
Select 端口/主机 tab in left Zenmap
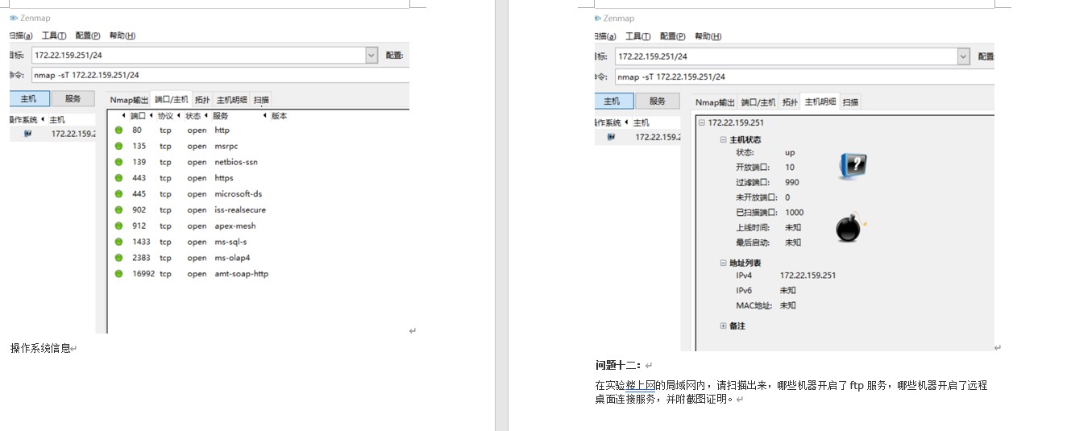coord(171,100)
